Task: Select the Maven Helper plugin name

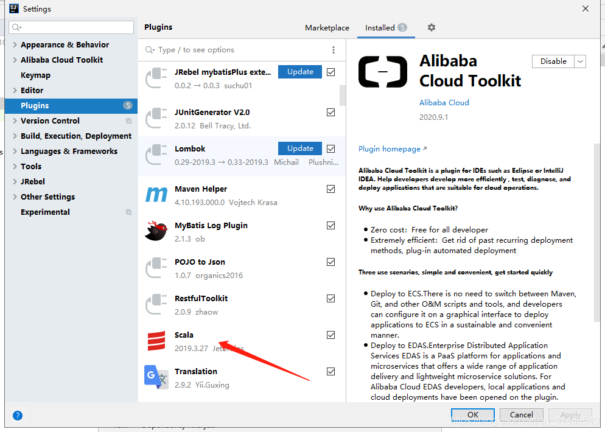Action: (201, 189)
